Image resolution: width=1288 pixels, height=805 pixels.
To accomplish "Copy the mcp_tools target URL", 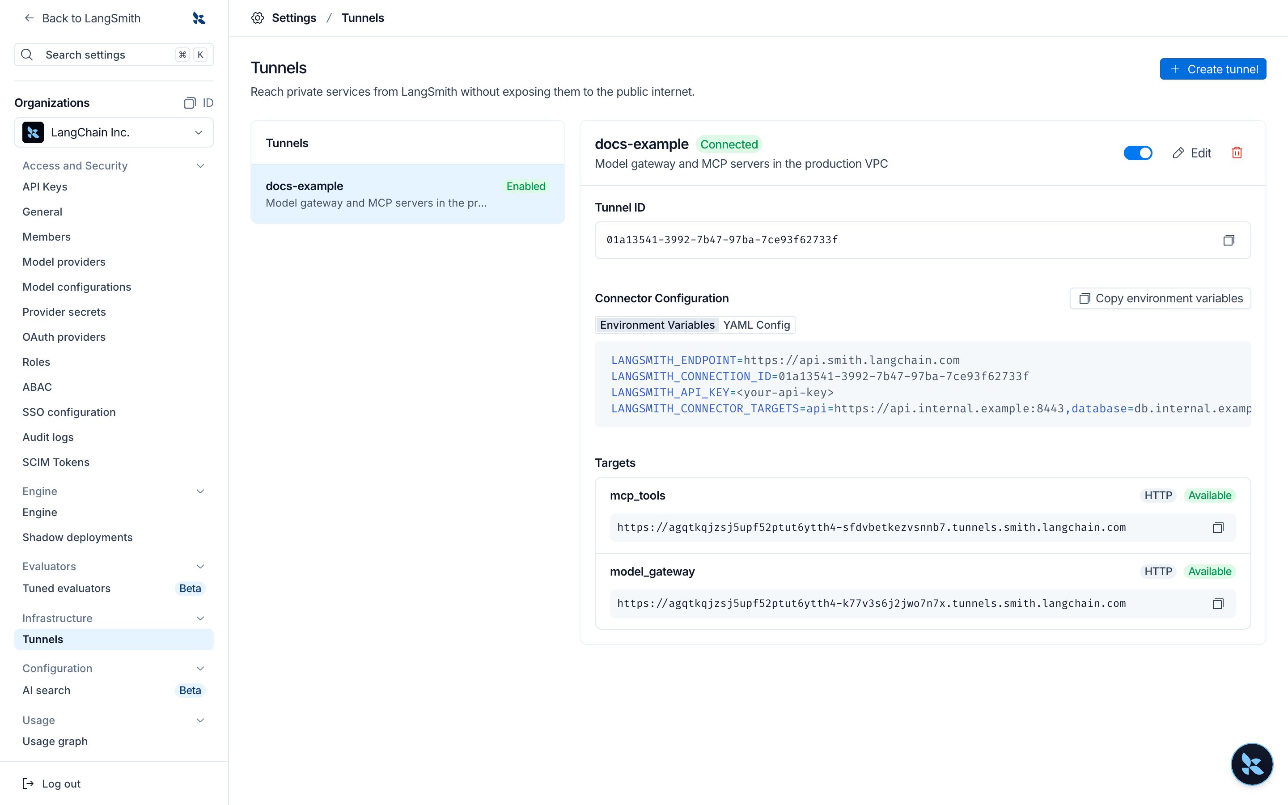I will 1218,528.
